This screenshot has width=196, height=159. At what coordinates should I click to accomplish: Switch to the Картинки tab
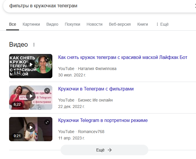[31, 25]
